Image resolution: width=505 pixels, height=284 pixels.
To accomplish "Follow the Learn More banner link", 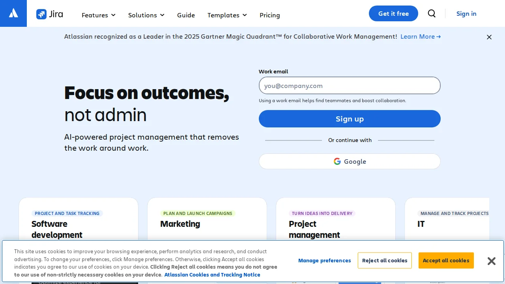I will 421,36.
